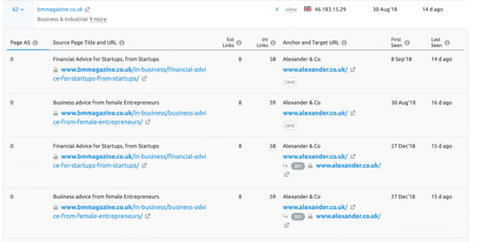Click external icon after source URL, 16 d ago row
The height and width of the screenshot is (242, 477).
click(148, 122)
